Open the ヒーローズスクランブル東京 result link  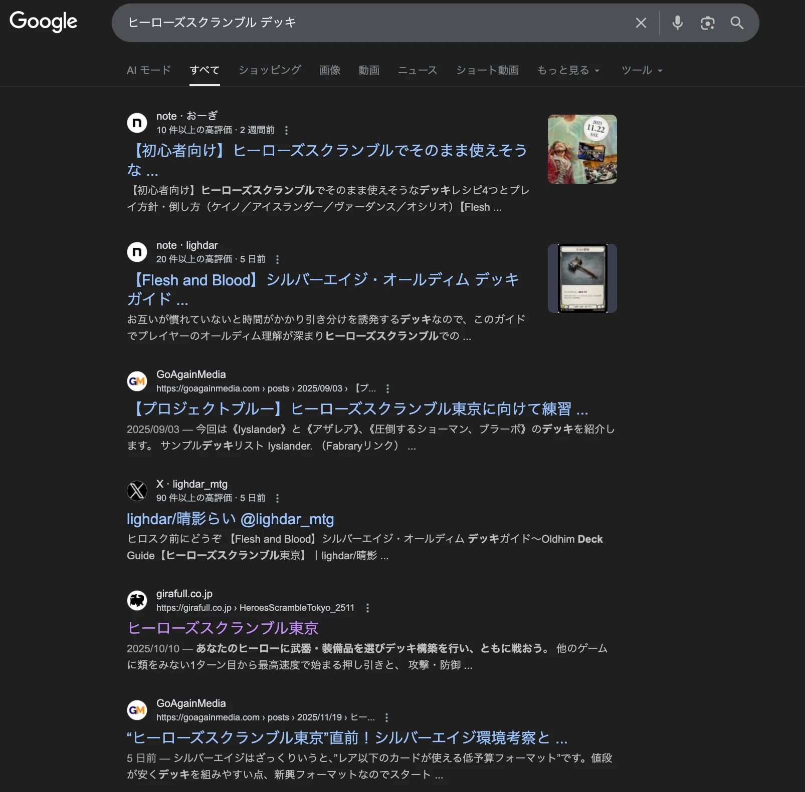click(x=223, y=628)
